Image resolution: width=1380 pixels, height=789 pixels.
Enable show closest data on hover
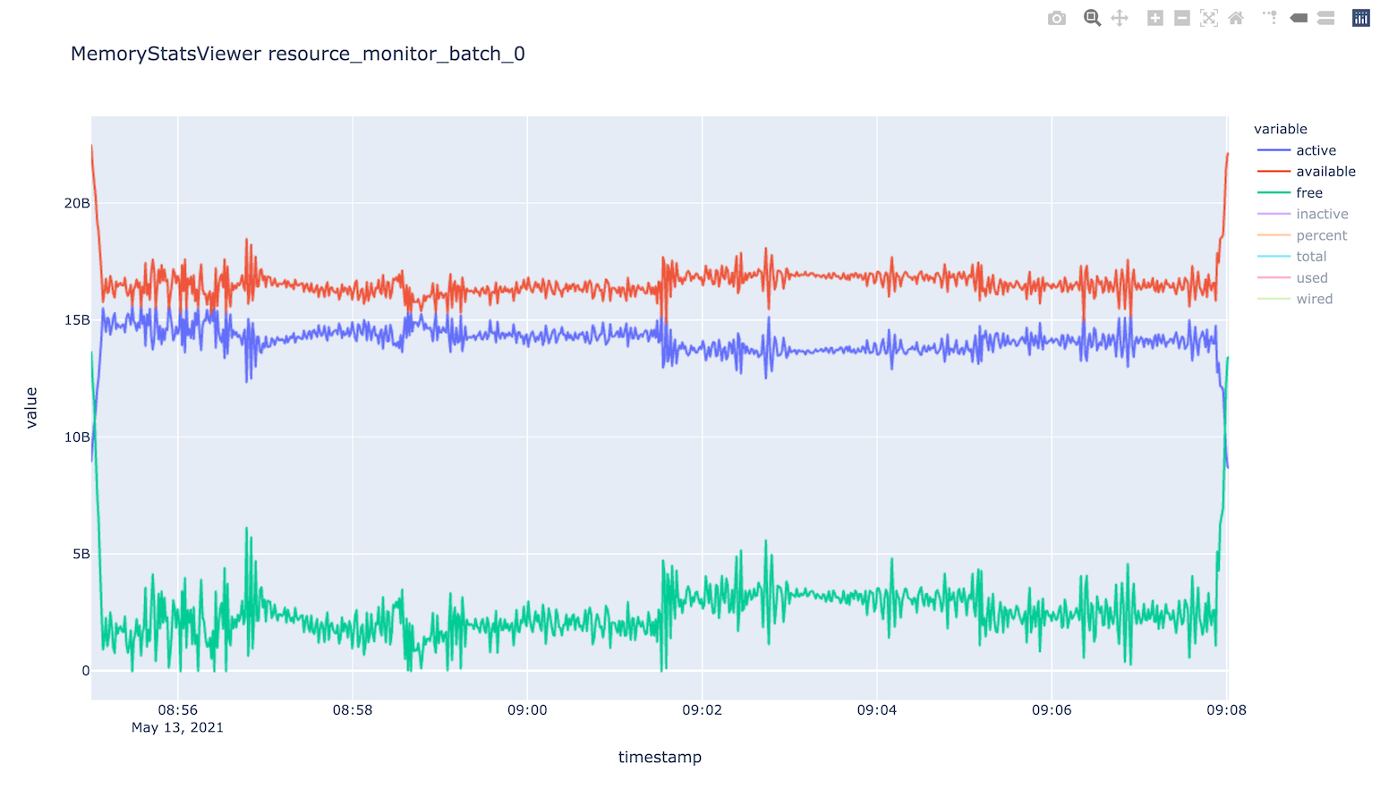click(1299, 18)
